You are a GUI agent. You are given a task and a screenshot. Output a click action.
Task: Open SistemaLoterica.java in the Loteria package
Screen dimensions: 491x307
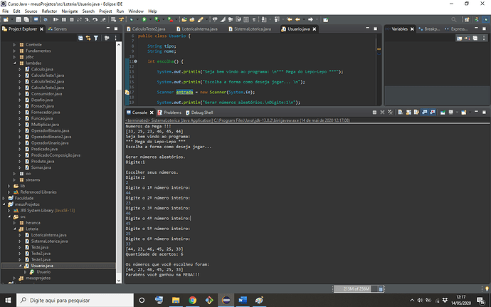[49, 241]
